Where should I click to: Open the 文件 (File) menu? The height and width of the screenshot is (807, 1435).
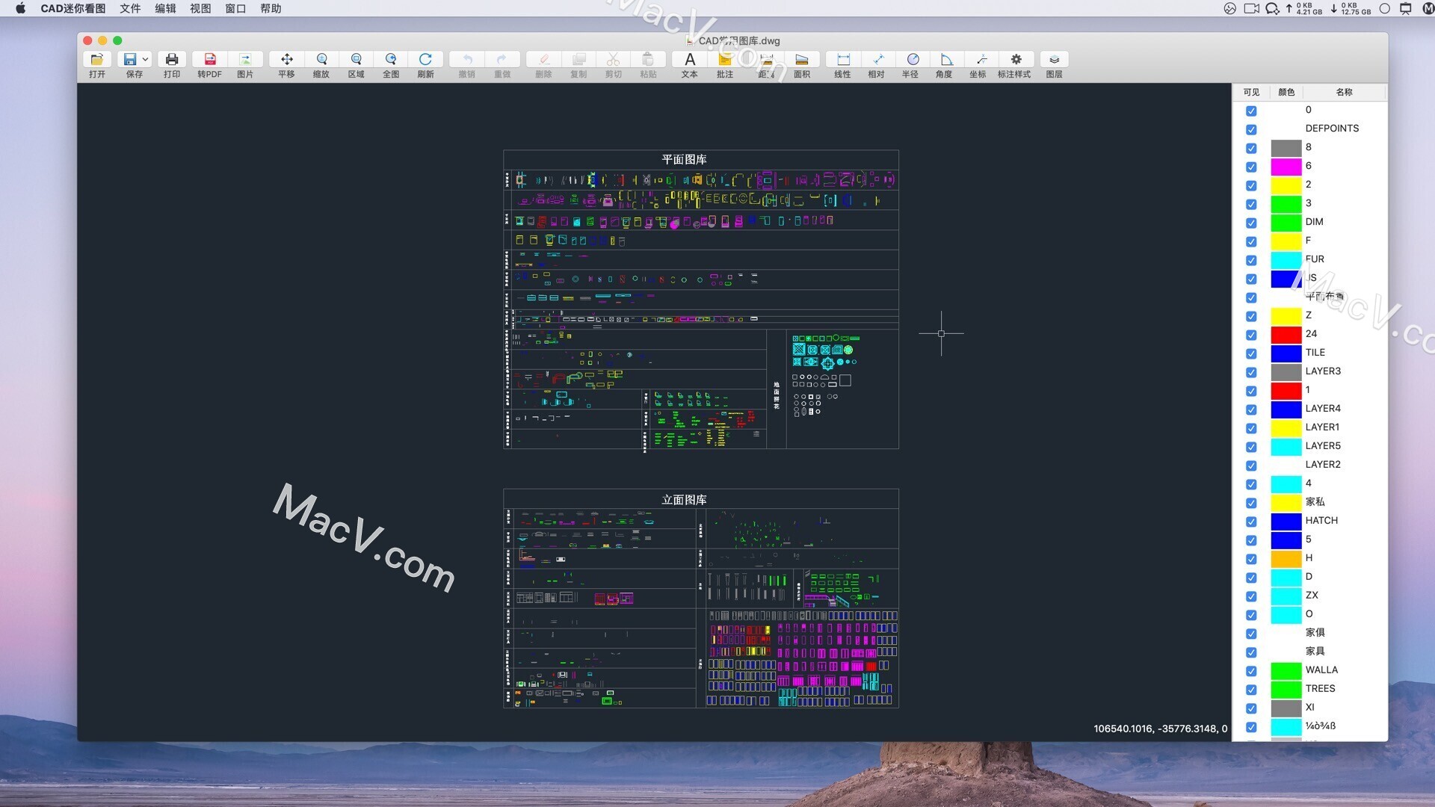[130, 8]
